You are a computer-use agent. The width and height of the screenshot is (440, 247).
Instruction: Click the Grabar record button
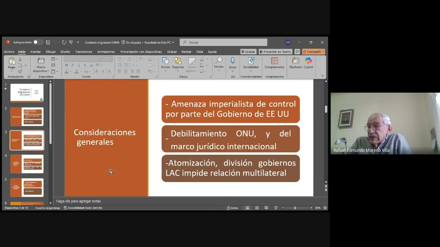248,52
